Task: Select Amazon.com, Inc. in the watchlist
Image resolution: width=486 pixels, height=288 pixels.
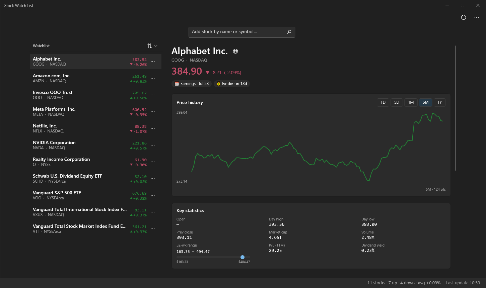Action: coord(96,78)
